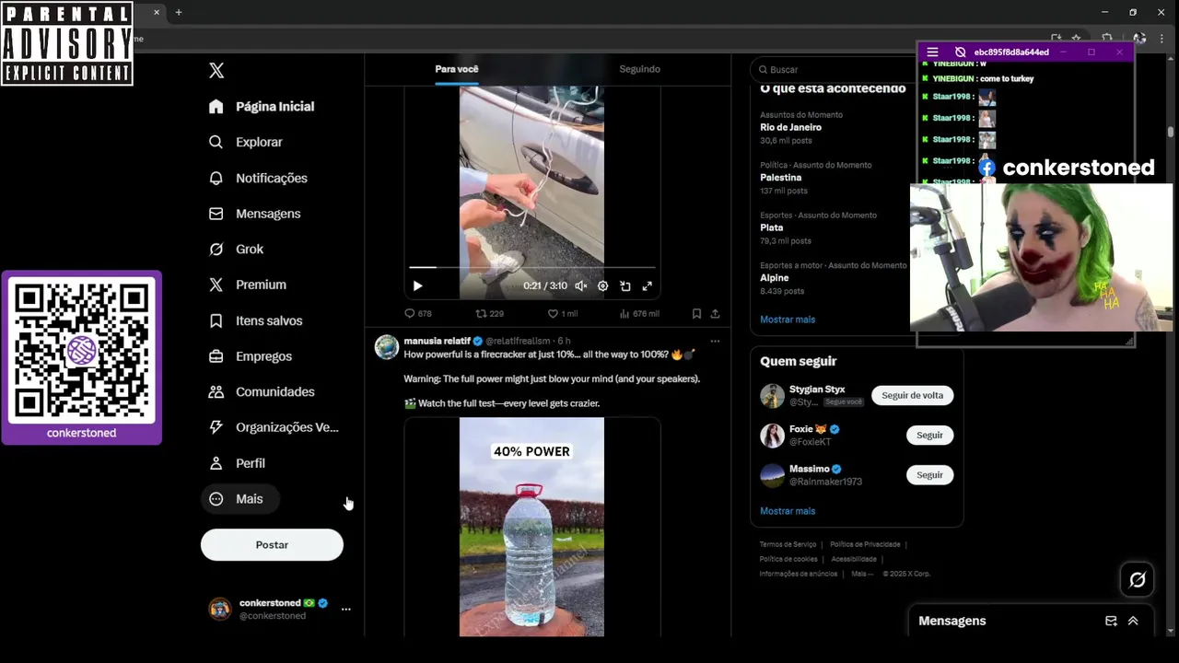
Task: Open account options next to conkerstoned
Action: [x=345, y=610]
